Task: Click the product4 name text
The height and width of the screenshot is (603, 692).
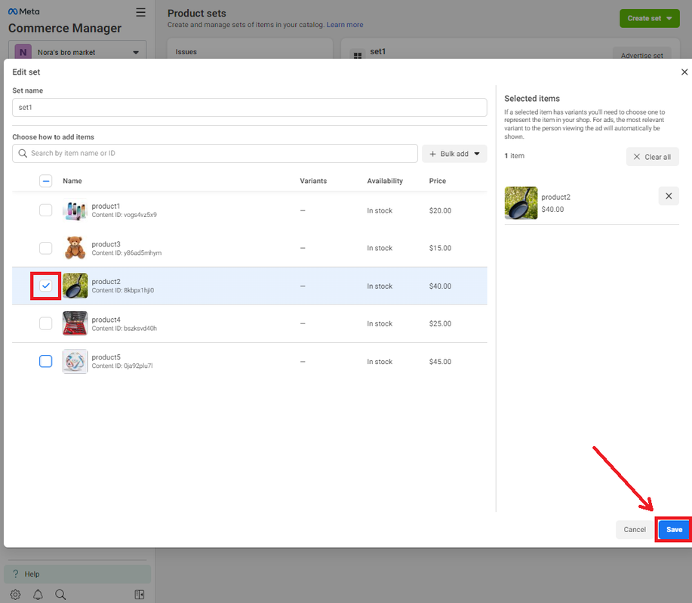Action: coord(106,319)
